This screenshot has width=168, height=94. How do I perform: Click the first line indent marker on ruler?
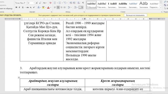(x=22, y=18)
